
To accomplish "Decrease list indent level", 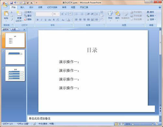I will pos(88,14).
